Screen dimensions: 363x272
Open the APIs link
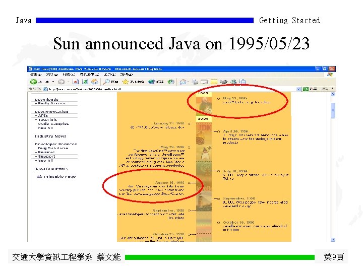click(x=43, y=116)
